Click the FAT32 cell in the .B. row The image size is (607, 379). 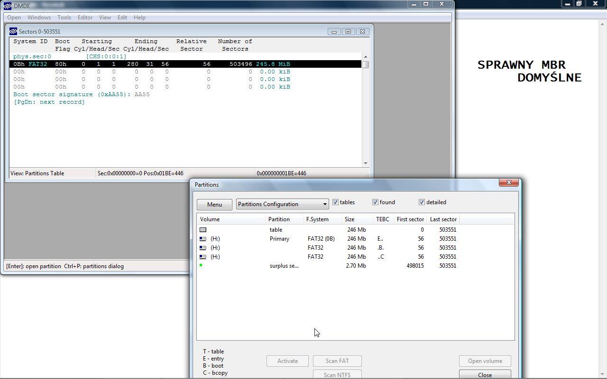click(x=315, y=248)
